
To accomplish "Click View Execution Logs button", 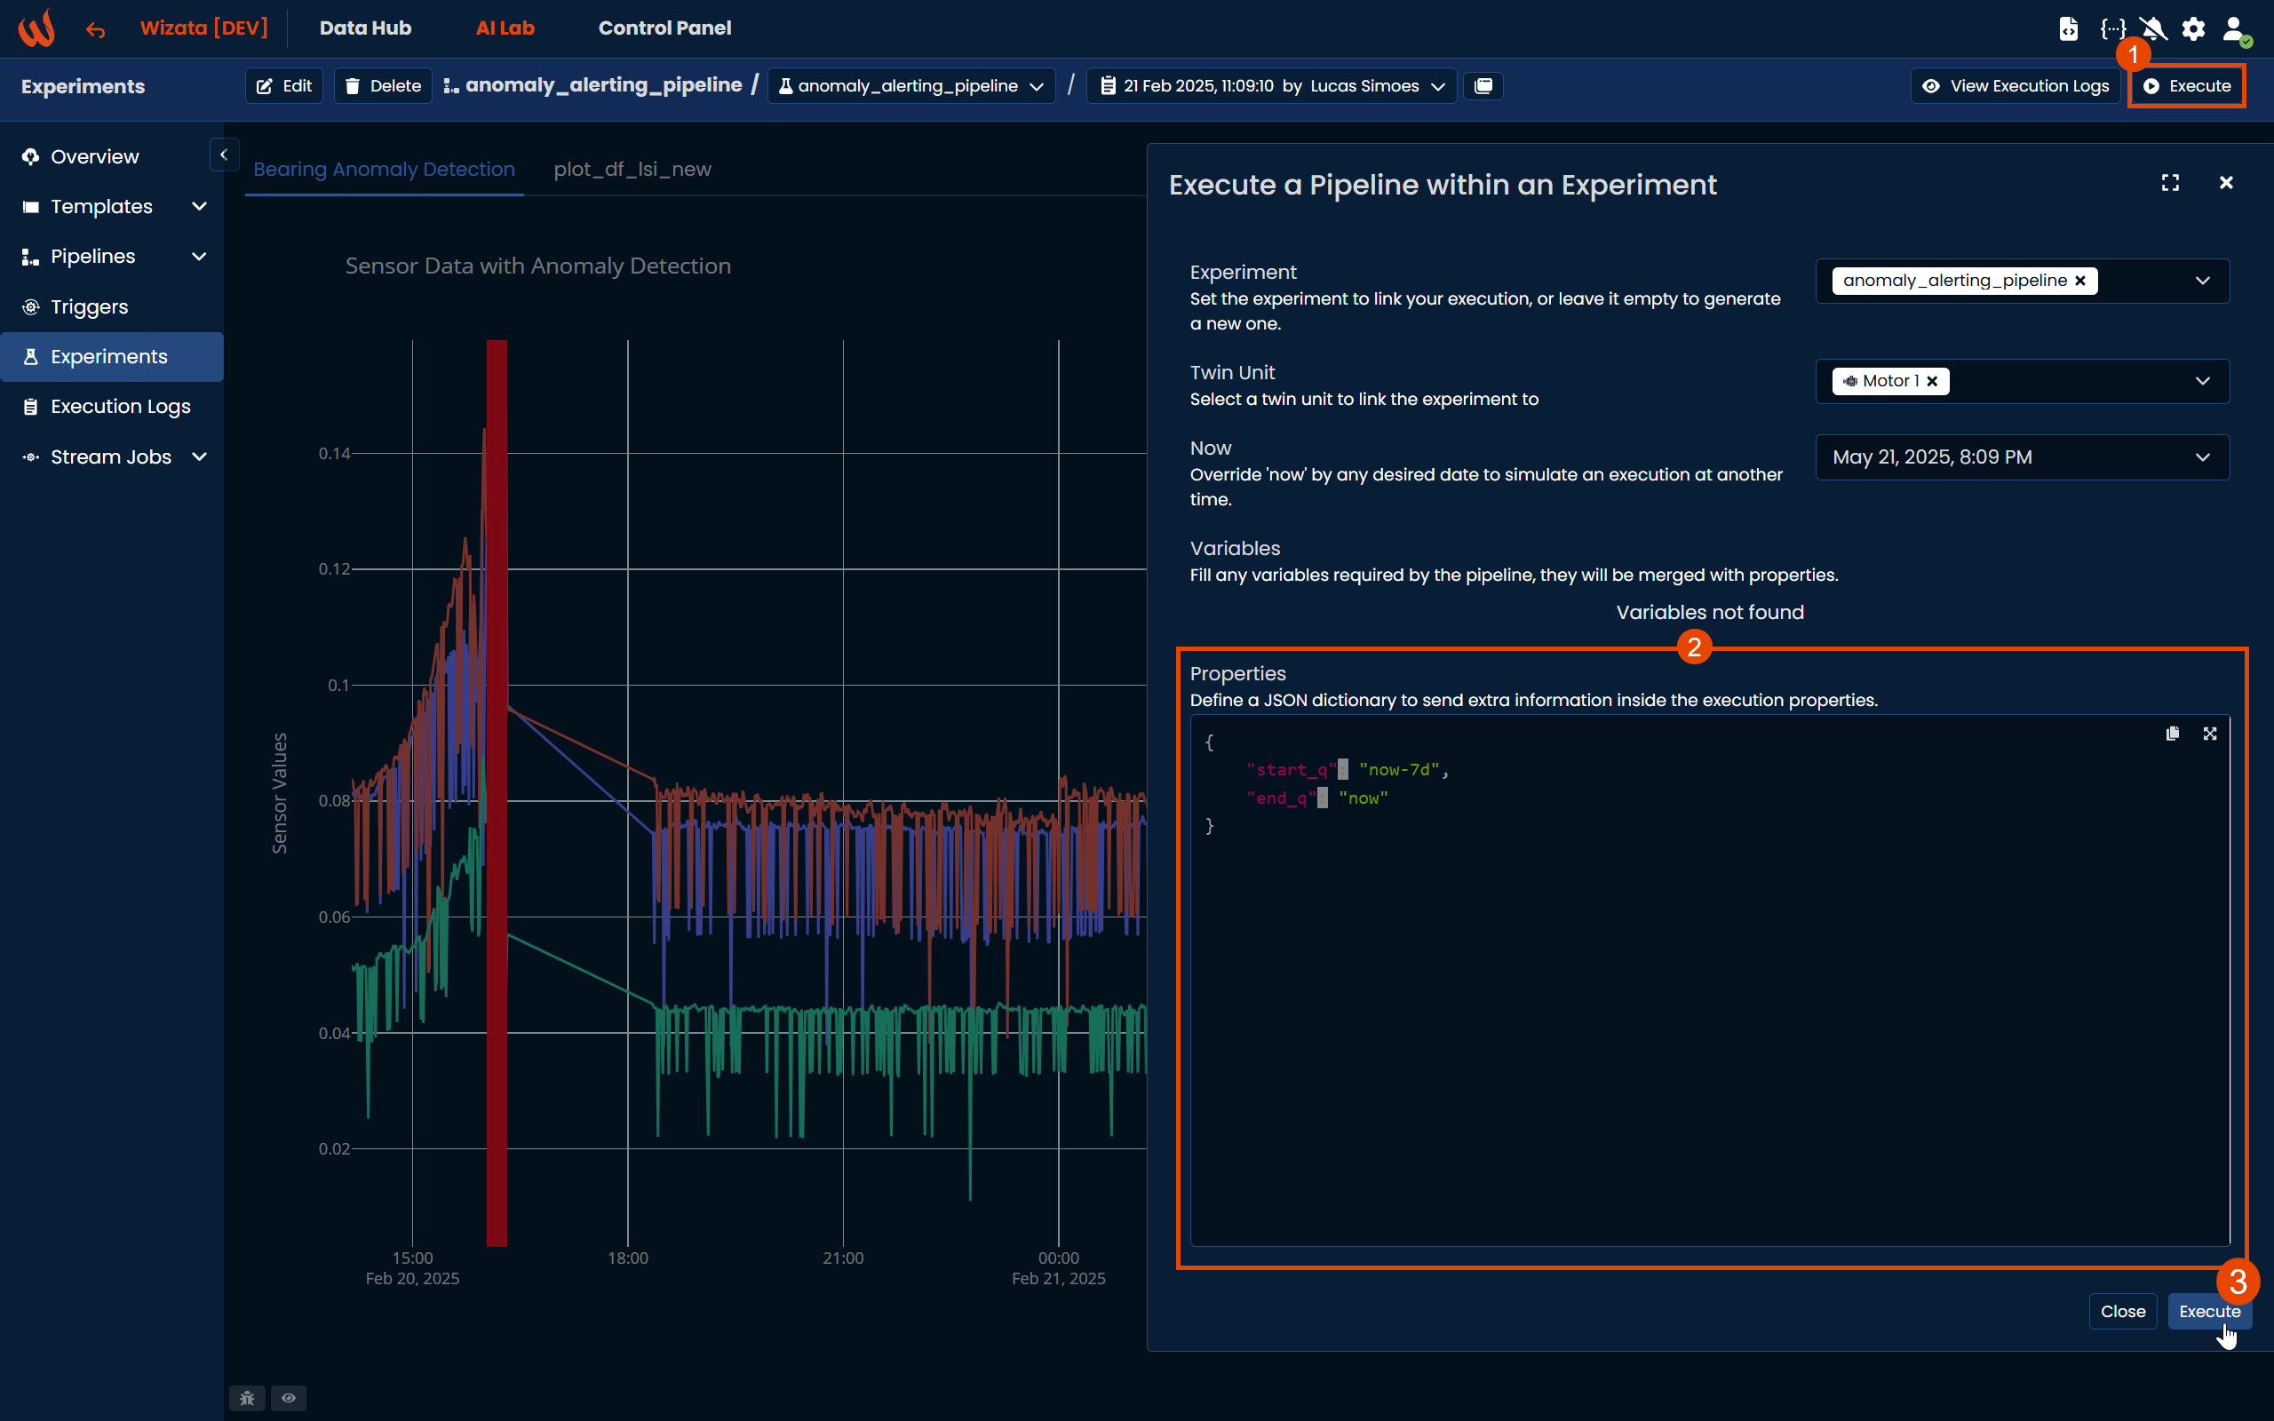I will pos(2016,85).
